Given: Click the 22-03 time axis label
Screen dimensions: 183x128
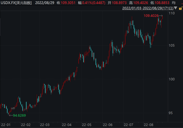Looking at the screenshot, I should click(x=45, y=125).
